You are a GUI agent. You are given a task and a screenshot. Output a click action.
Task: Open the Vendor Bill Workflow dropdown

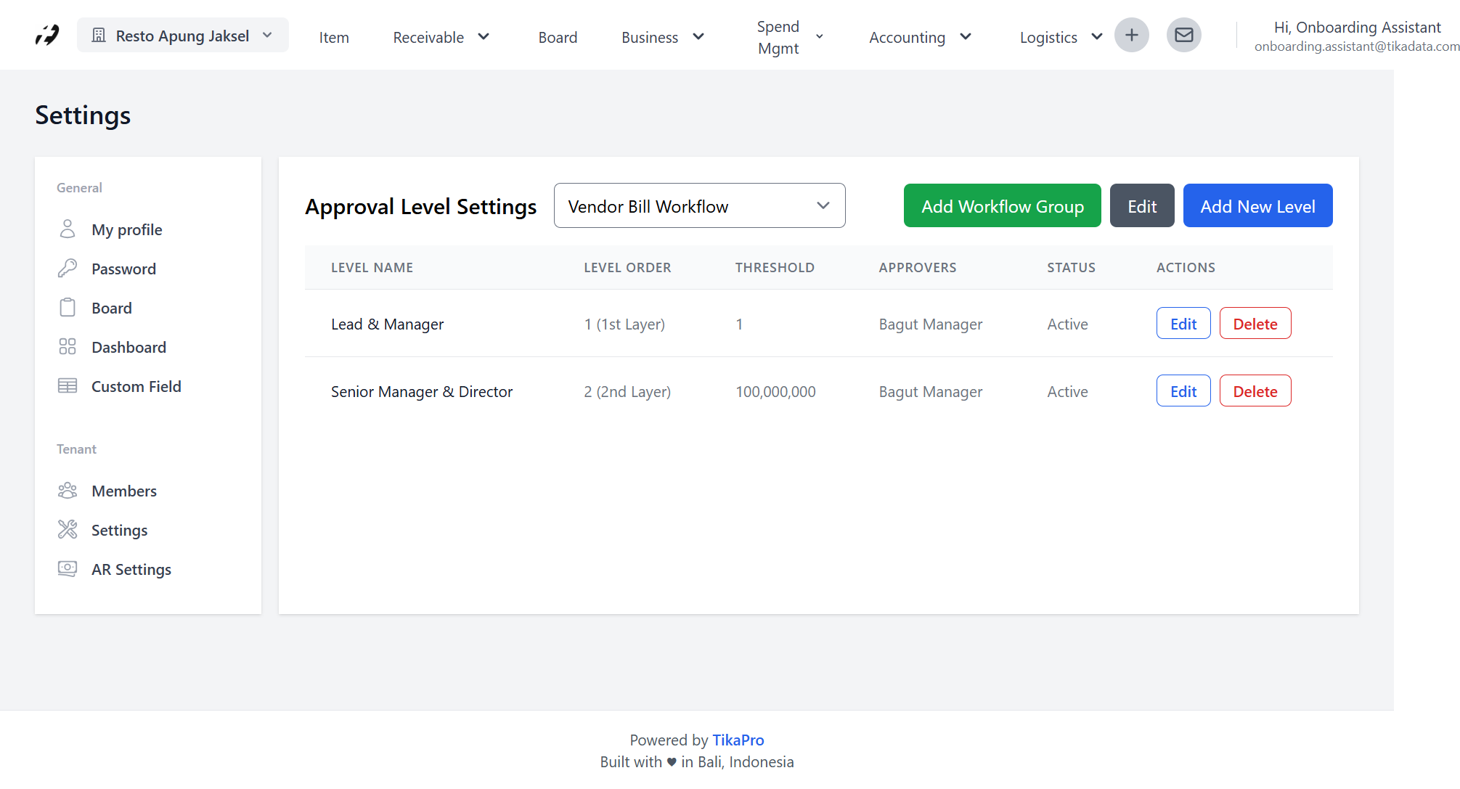[x=698, y=205]
